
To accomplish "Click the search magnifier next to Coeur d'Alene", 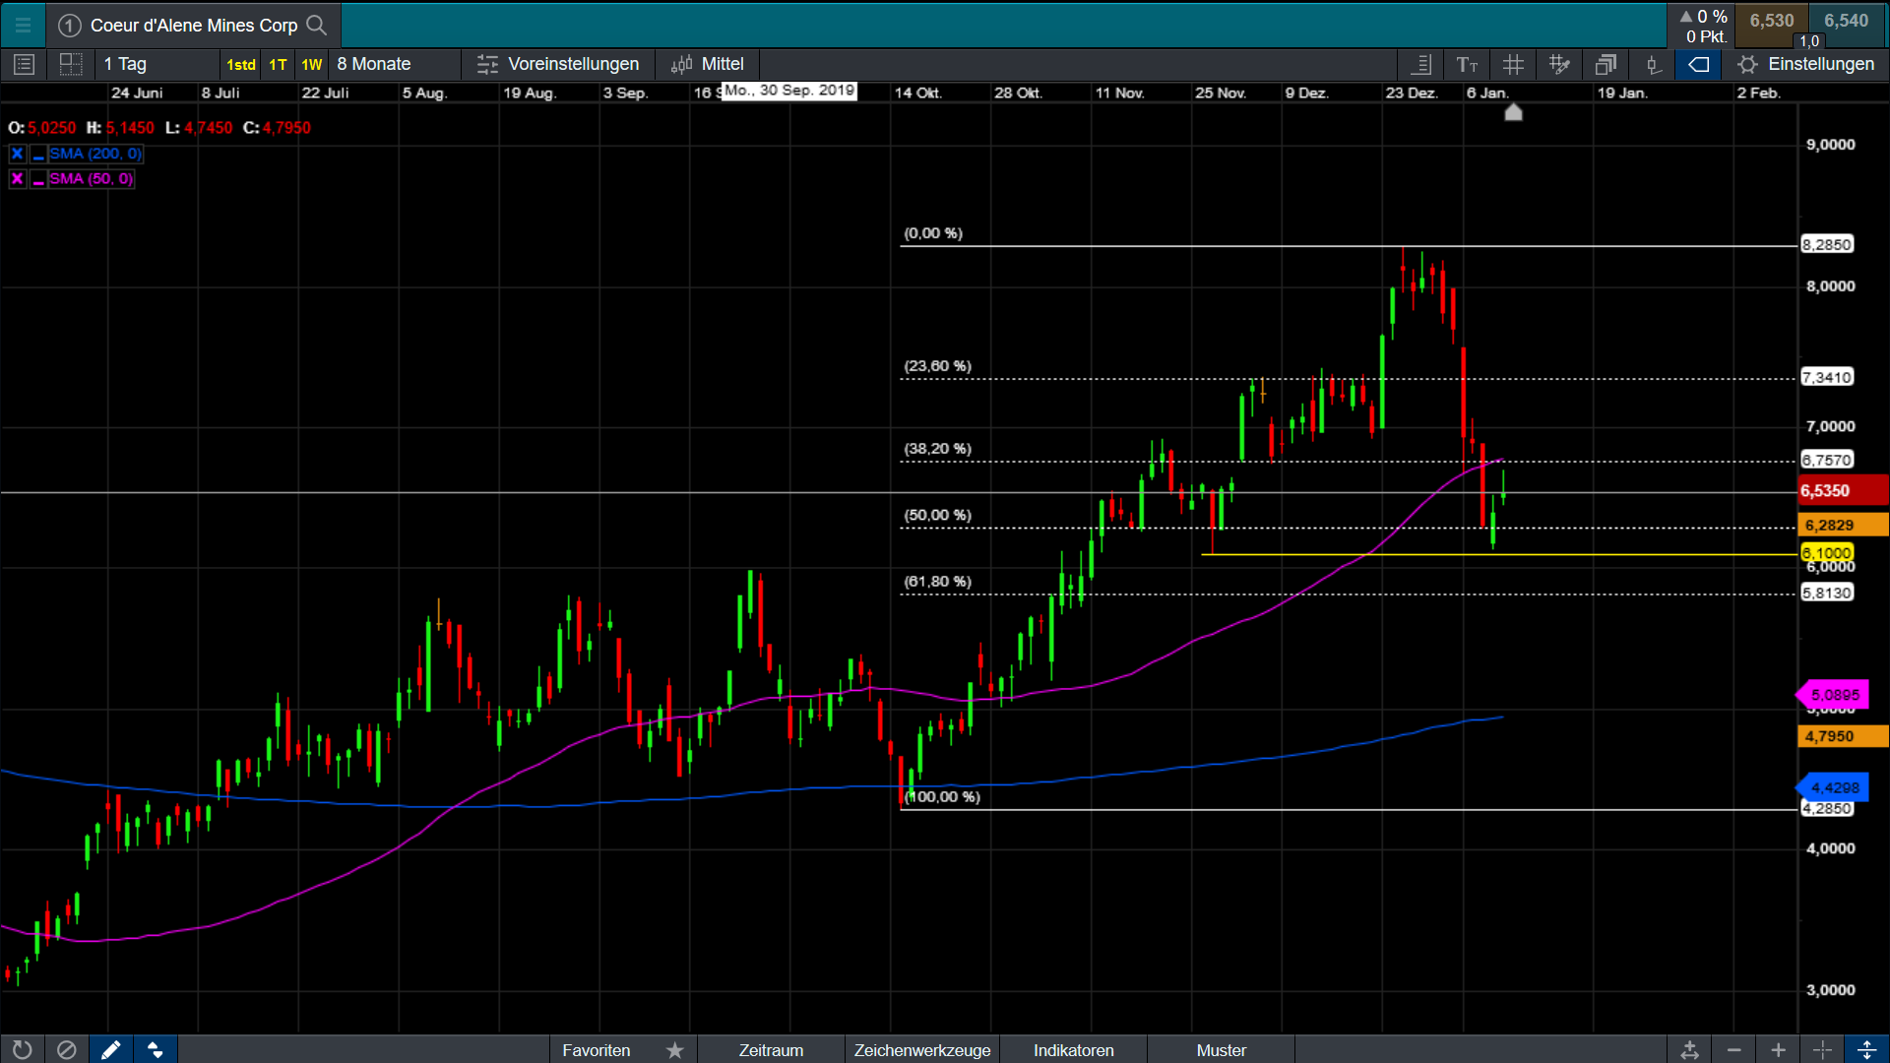I will (x=316, y=25).
